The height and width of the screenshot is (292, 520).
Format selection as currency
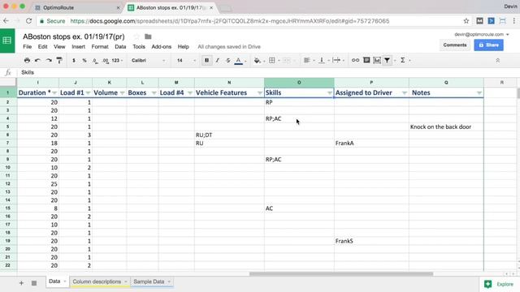(74, 60)
